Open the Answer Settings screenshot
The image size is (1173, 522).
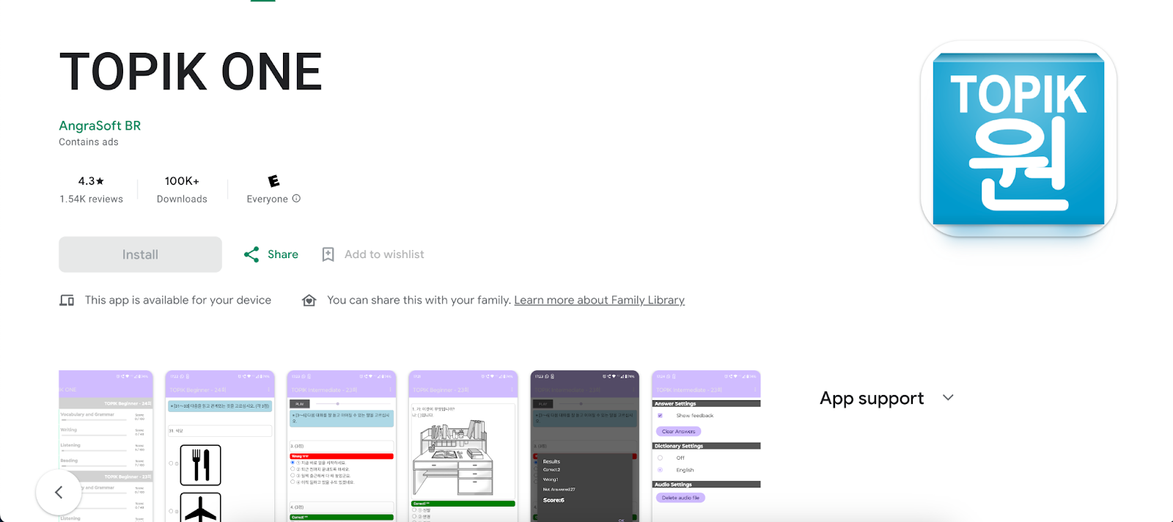pos(707,446)
